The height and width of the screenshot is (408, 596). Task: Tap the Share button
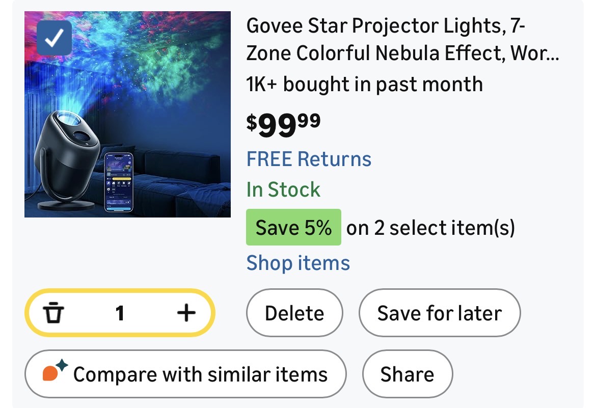point(407,374)
